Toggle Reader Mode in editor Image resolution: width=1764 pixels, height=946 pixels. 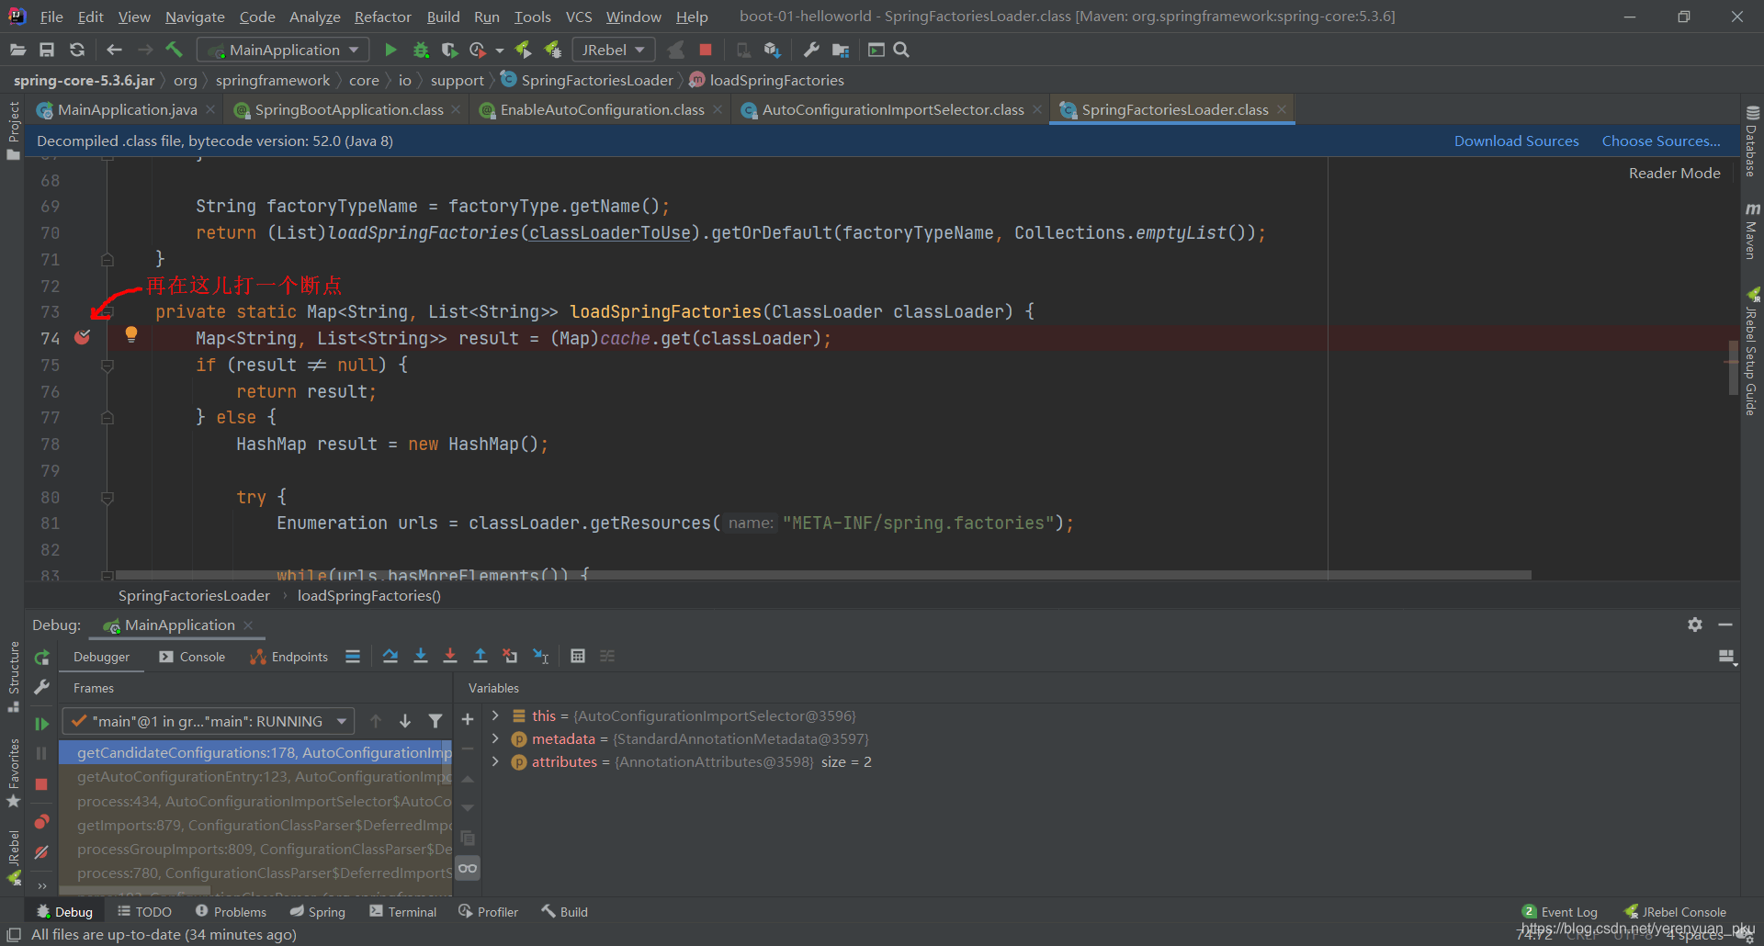coord(1674,173)
